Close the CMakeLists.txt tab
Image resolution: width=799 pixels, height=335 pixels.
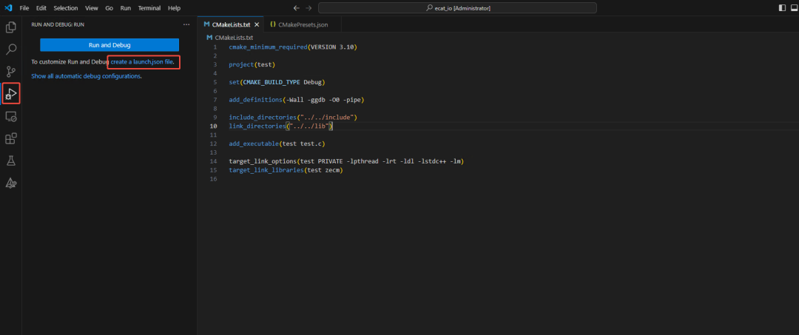click(257, 24)
